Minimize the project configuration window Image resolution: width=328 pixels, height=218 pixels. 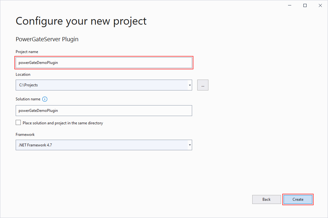(x=290, y=5)
